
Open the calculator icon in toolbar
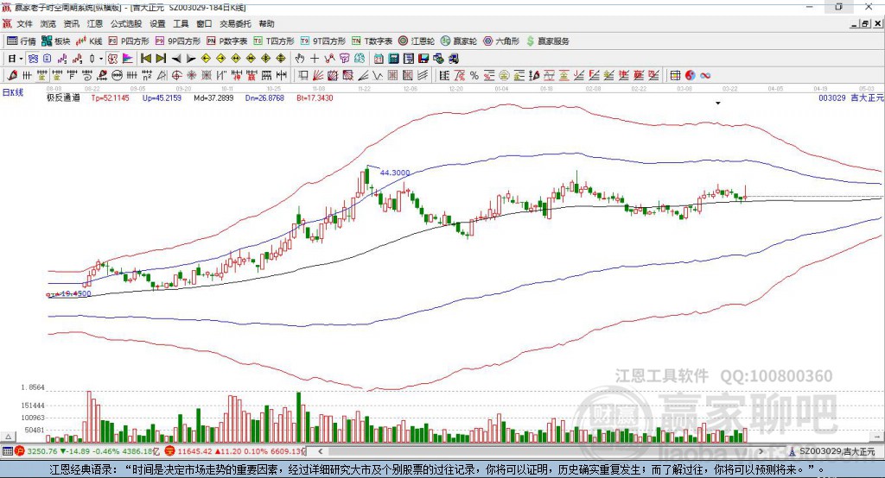(393, 59)
